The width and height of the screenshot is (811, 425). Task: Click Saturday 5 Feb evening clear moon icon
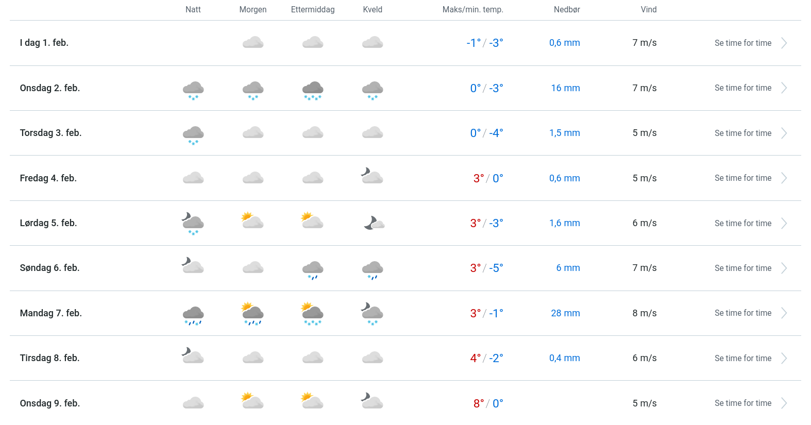coord(374,223)
